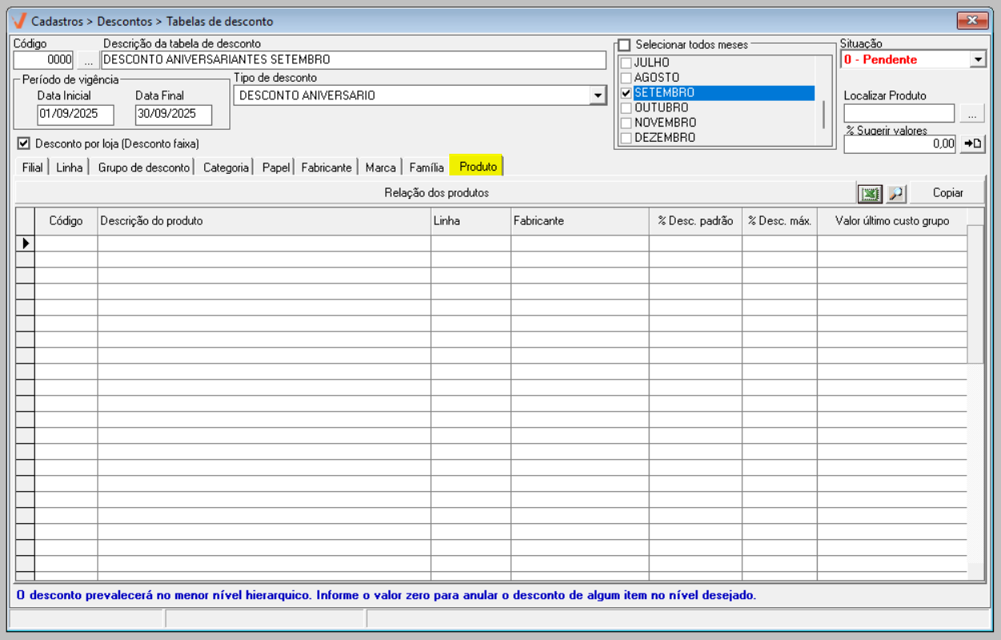Viewport: 1001px width, 640px height.
Task: Click the Data Inicial date field
Action: coord(75,115)
